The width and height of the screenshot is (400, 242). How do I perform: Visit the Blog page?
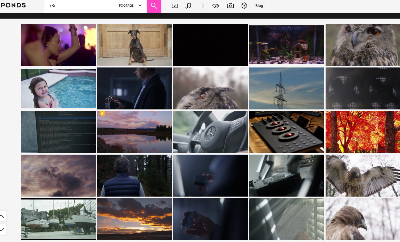[x=259, y=5]
